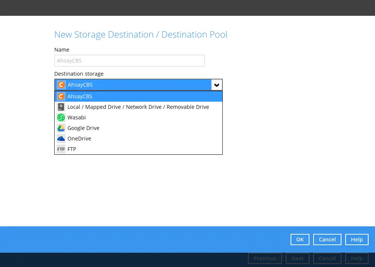This screenshot has height=267, width=375.
Task: Select Wasabi as destination storage
Action: pos(77,117)
